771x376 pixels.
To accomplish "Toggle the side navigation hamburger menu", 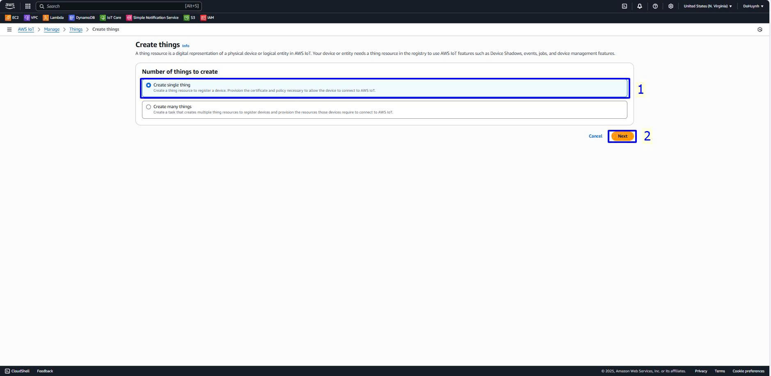I will [x=9, y=29].
